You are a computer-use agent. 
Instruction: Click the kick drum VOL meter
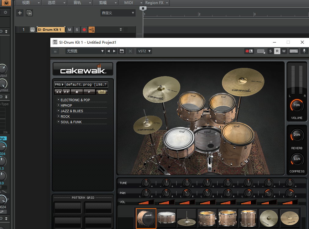pos(146,202)
